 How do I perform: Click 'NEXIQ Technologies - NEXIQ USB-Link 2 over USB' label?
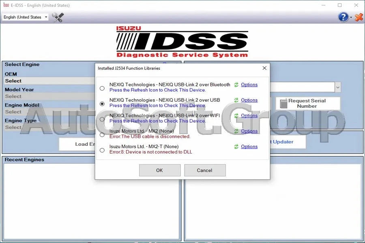click(165, 100)
